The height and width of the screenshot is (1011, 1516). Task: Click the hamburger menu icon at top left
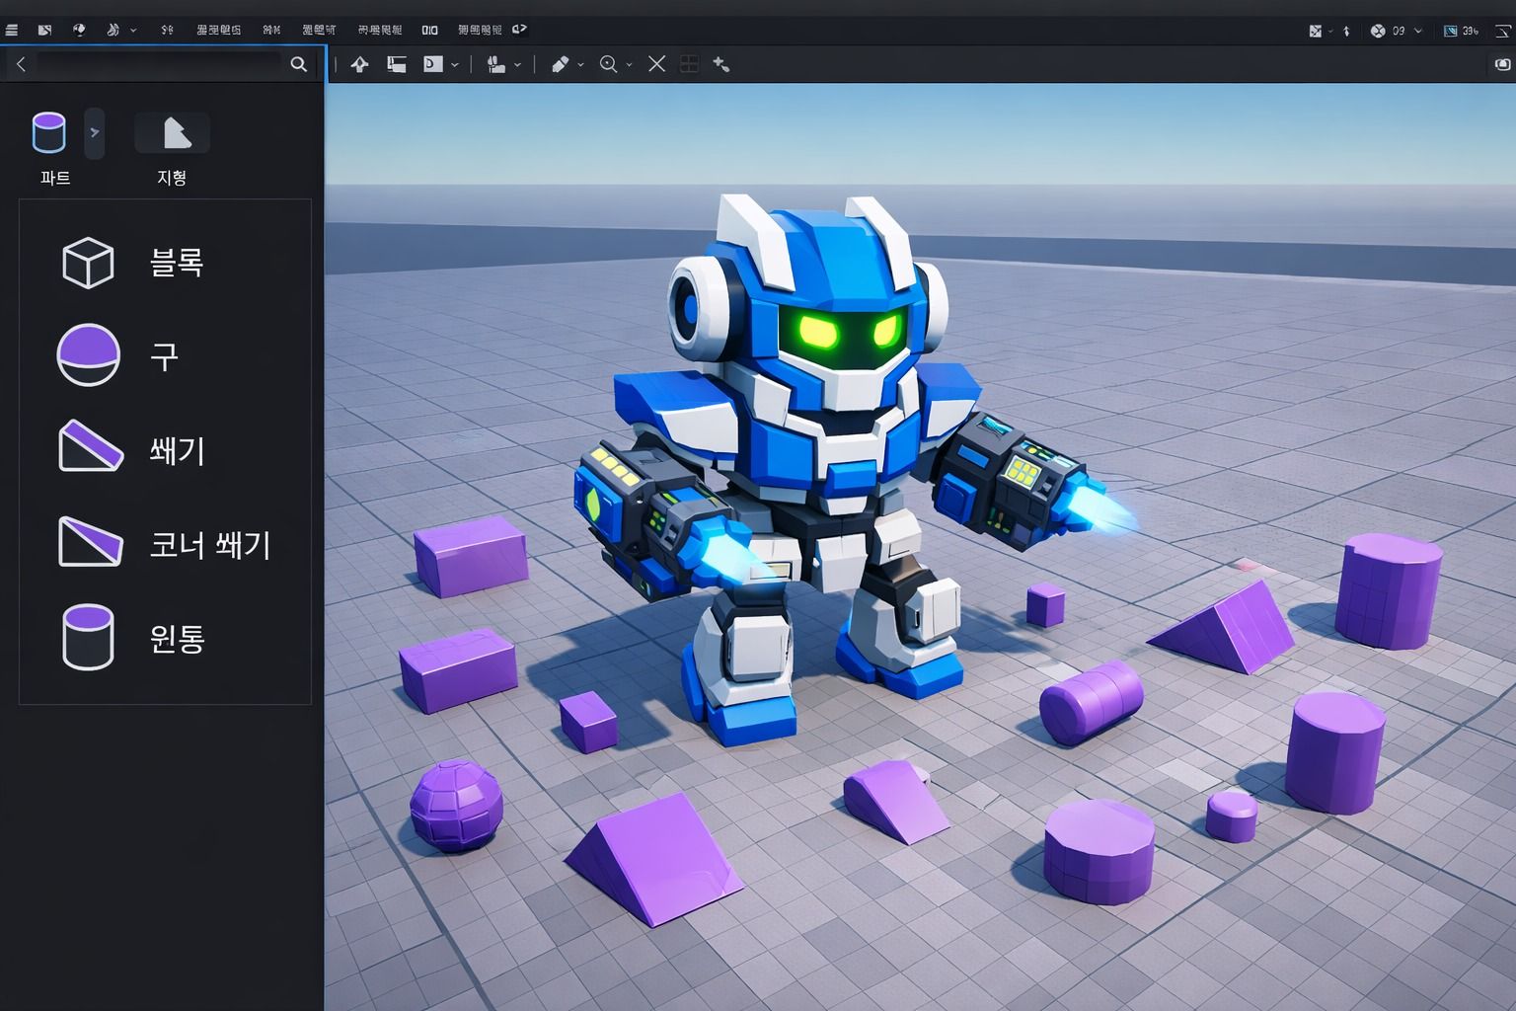point(12,31)
